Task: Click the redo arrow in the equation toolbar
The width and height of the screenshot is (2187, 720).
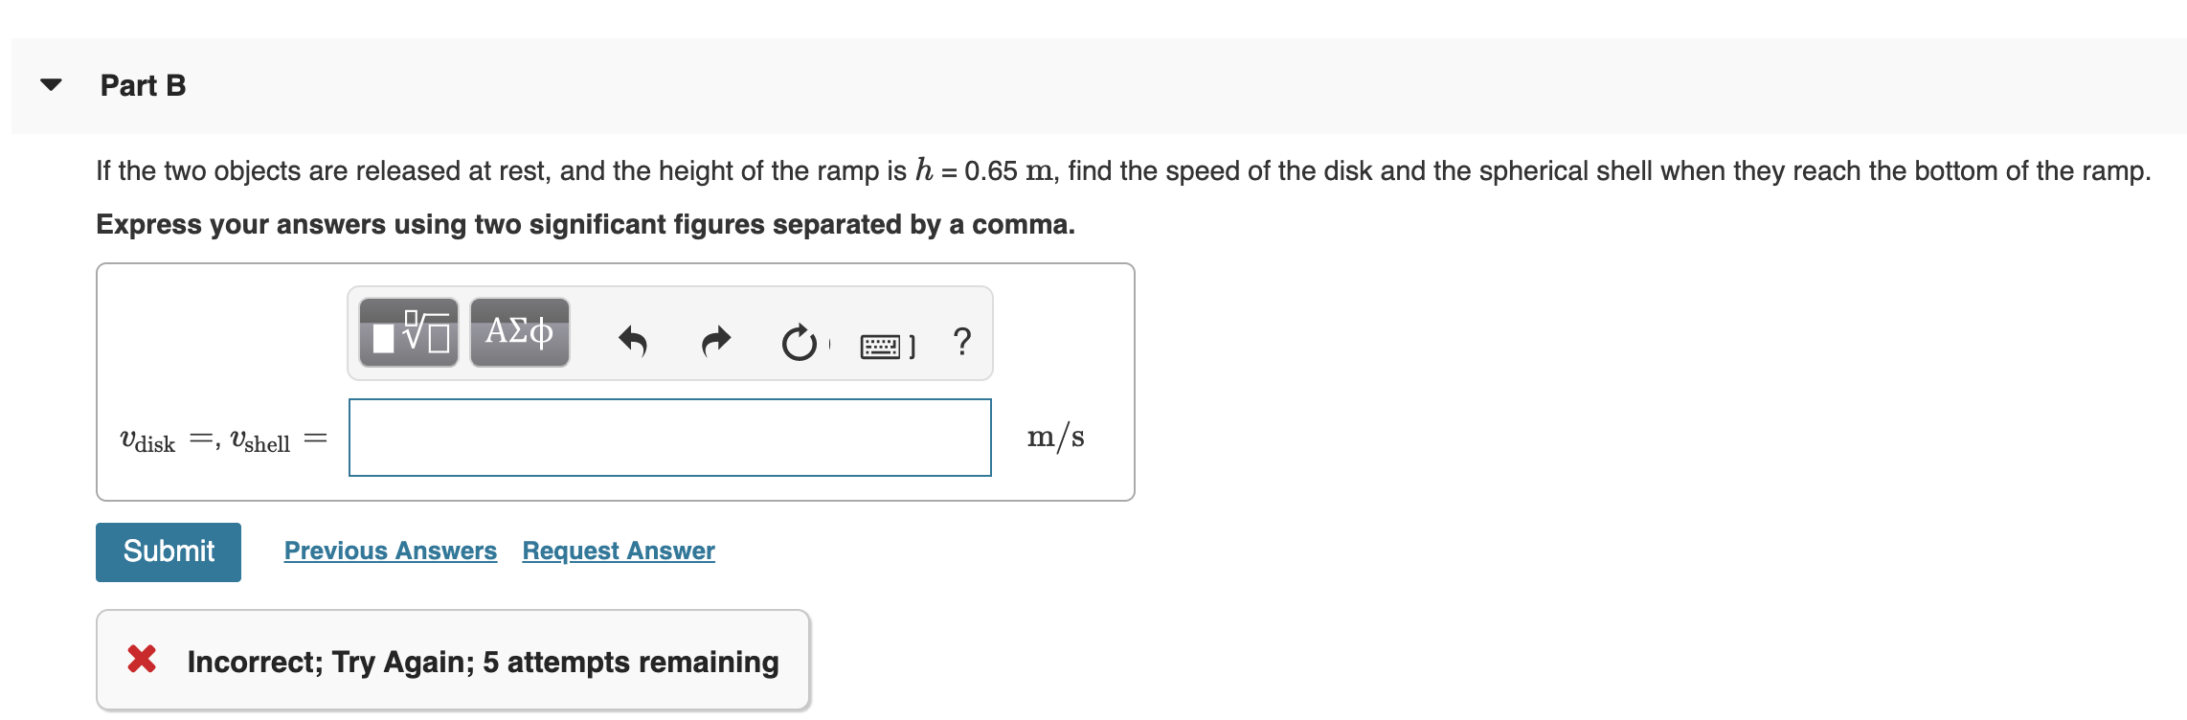Action: tap(713, 340)
